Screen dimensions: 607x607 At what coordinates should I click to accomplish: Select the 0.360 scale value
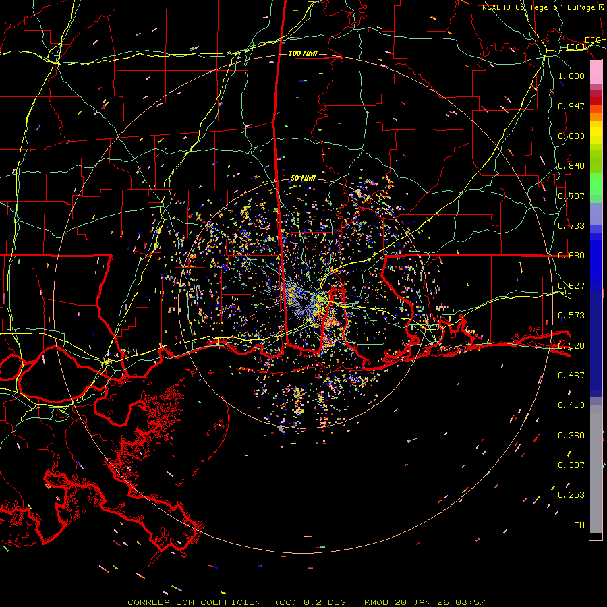(x=571, y=436)
